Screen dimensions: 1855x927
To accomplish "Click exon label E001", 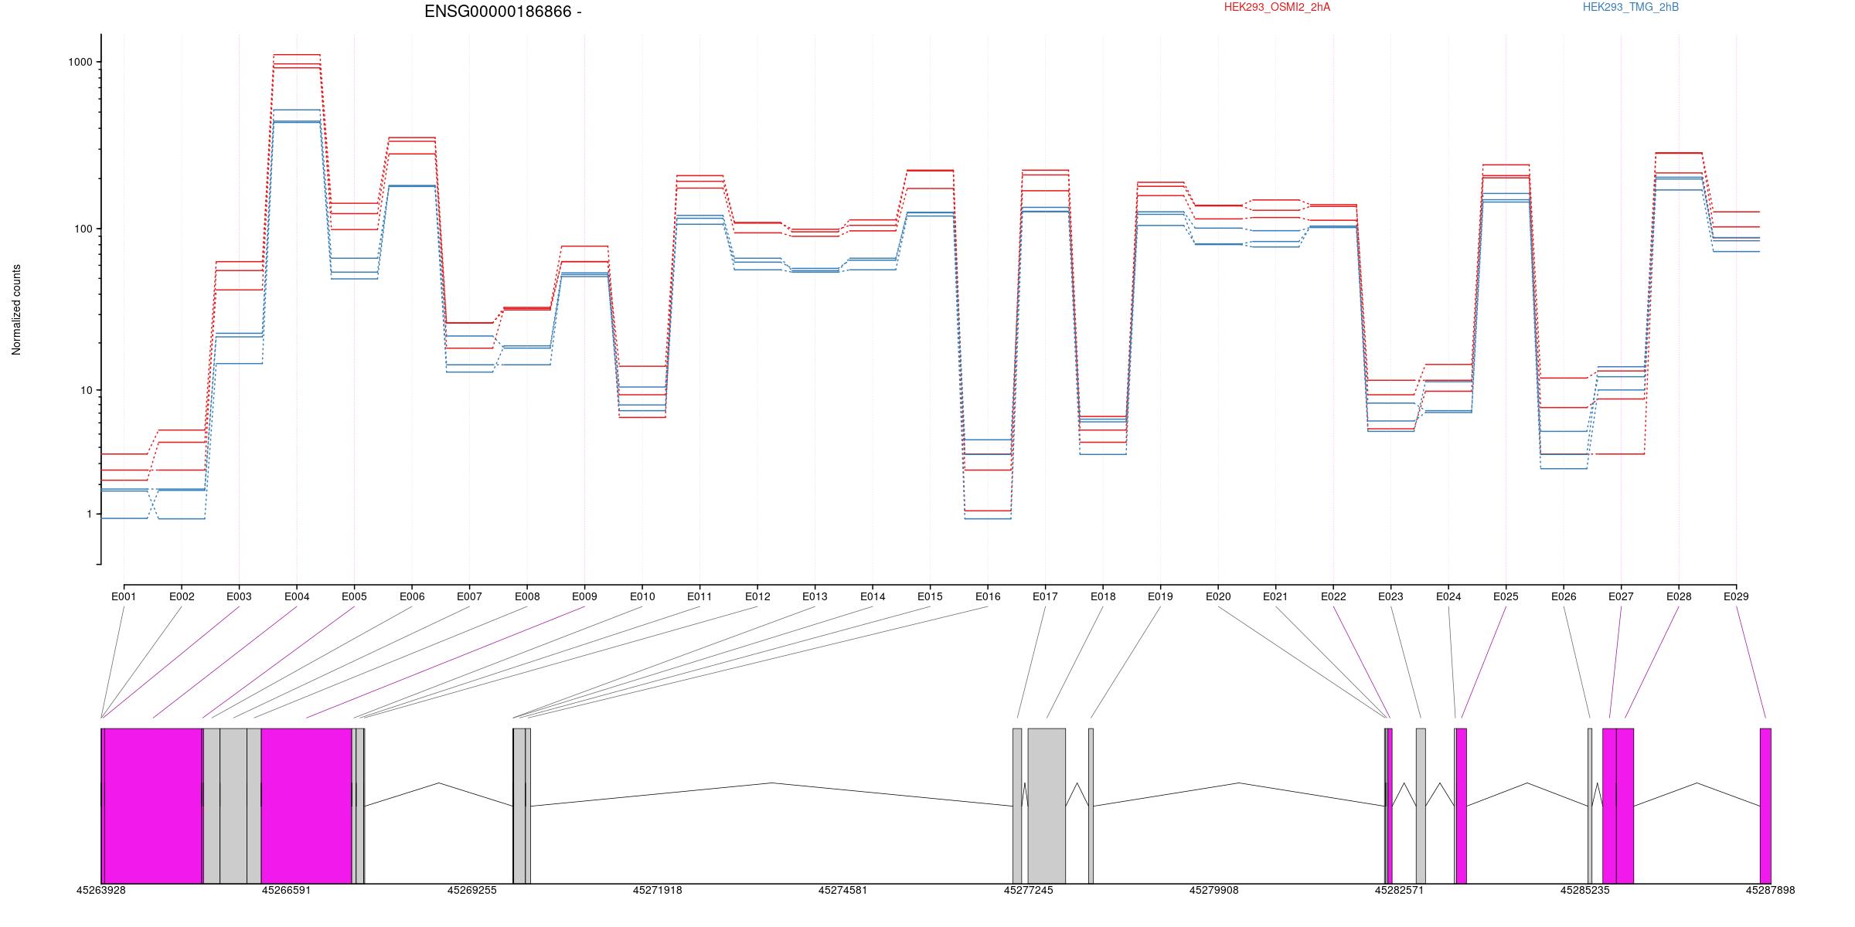I will [124, 596].
